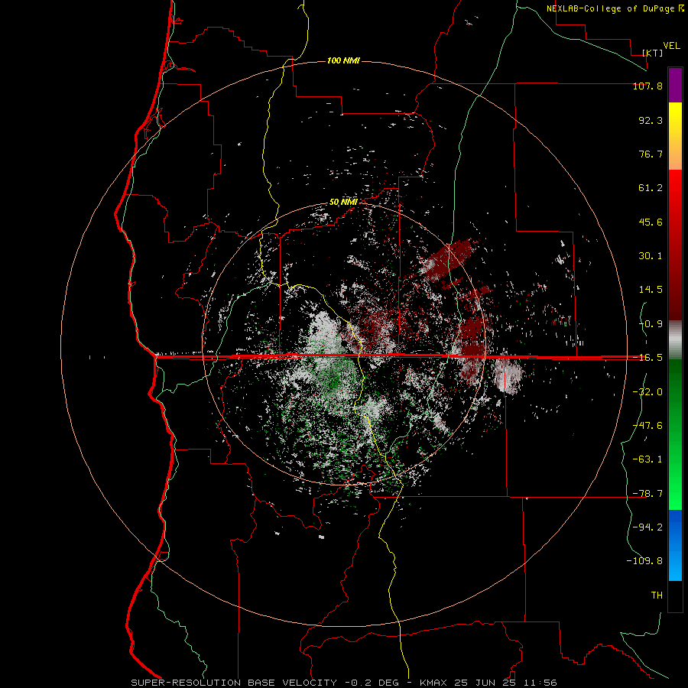Pick the blue segment of velocity color bar
This screenshot has height=688, width=688.
coord(675,545)
